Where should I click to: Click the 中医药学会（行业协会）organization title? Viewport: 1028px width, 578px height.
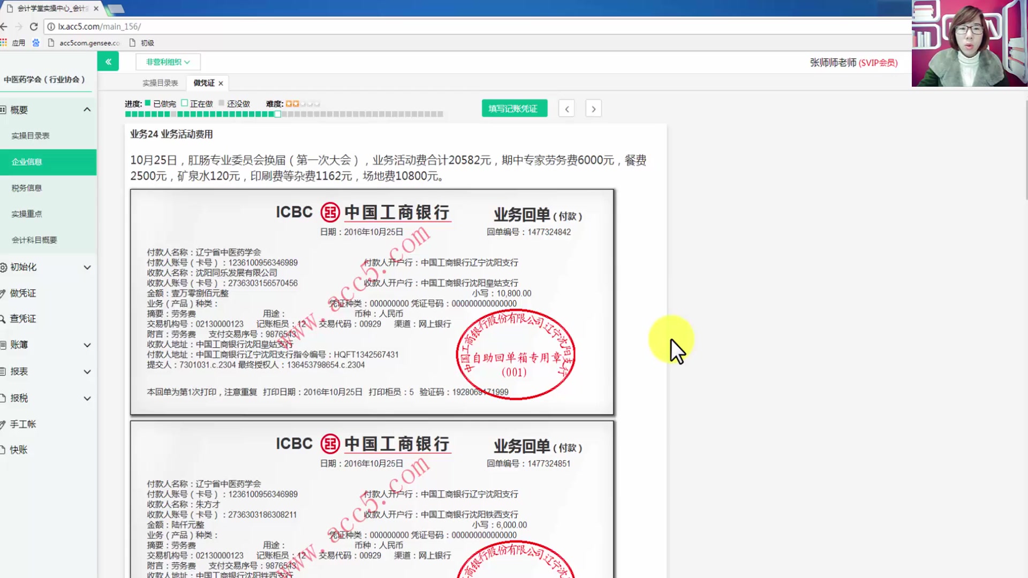point(44,79)
